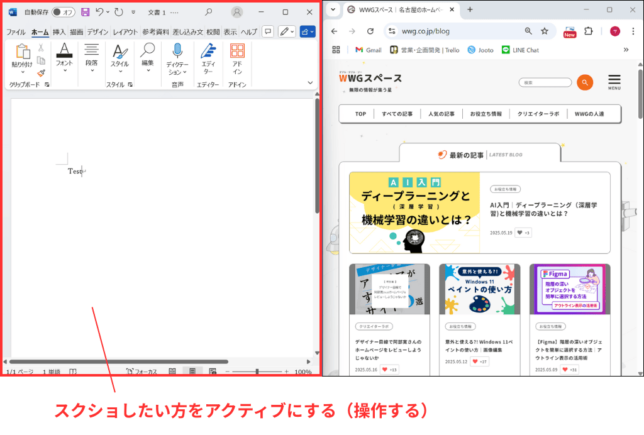Like the AI article with the heart button
Image resolution: width=644 pixels, height=435 pixels.
tap(521, 232)
